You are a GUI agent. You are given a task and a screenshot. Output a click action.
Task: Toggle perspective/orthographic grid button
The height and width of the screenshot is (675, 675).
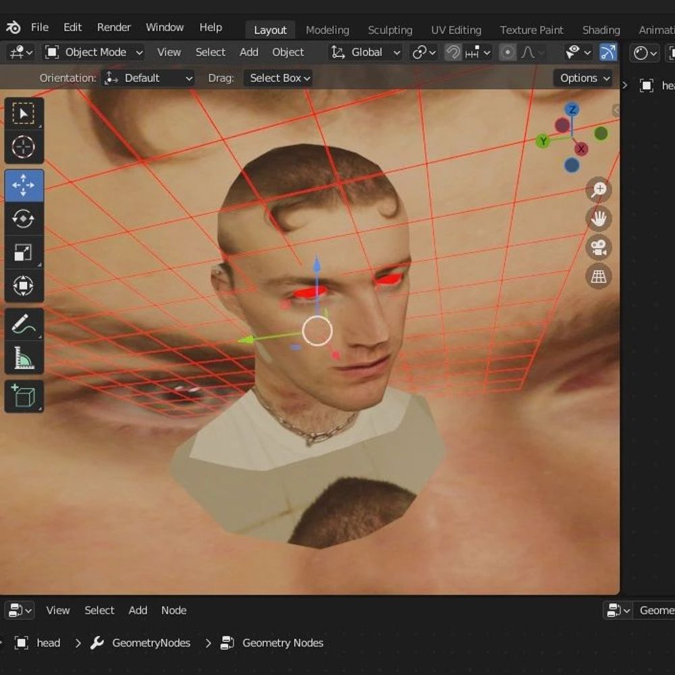[x=599, y=276]
